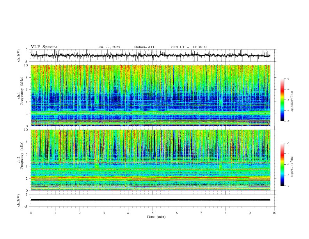Click the "4" tick on the time axis

tap(128, 213)
